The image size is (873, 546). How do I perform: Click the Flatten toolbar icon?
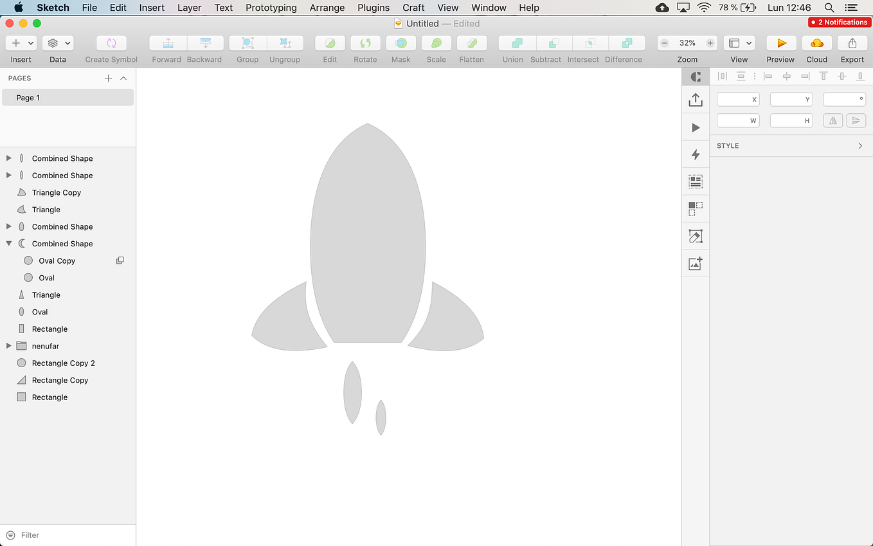(x=471, y=43)
